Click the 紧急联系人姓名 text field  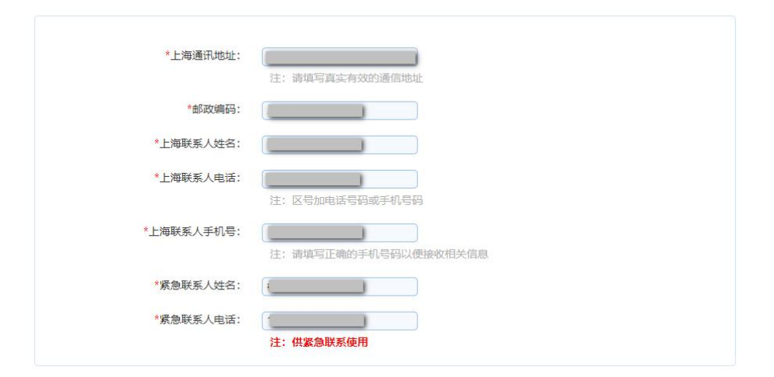(340, 287)
